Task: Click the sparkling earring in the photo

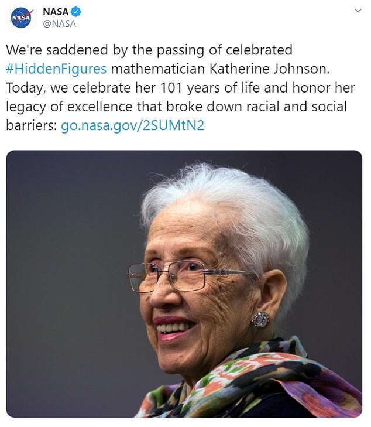Action: tap(260, 320)
